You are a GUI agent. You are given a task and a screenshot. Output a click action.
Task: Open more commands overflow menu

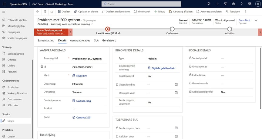click(245, 12)
